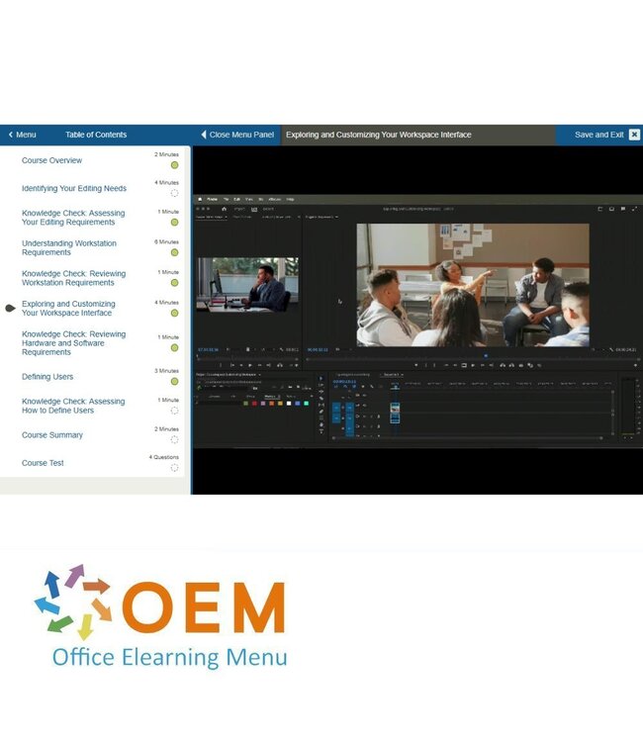Click the Quick Export icon in Premiere header
The width and height of the screenshot is (643, 742).
click(611, 209)
